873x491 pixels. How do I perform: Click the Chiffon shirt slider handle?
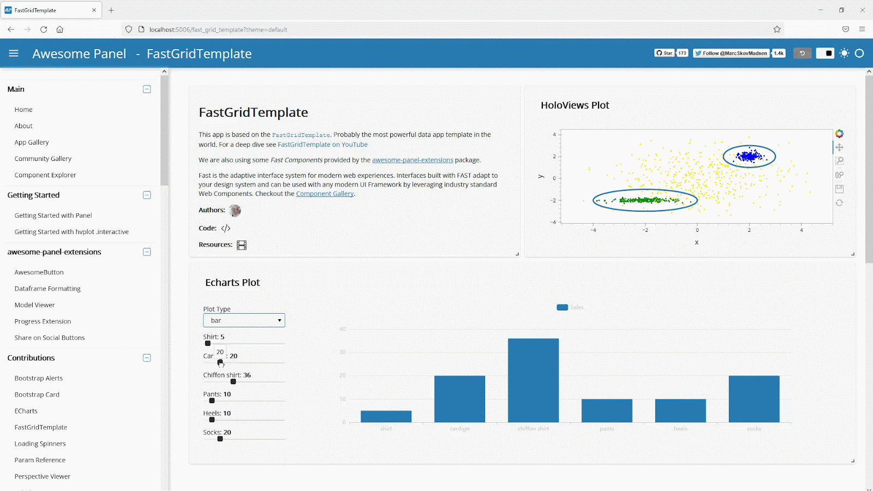(233, 382)
